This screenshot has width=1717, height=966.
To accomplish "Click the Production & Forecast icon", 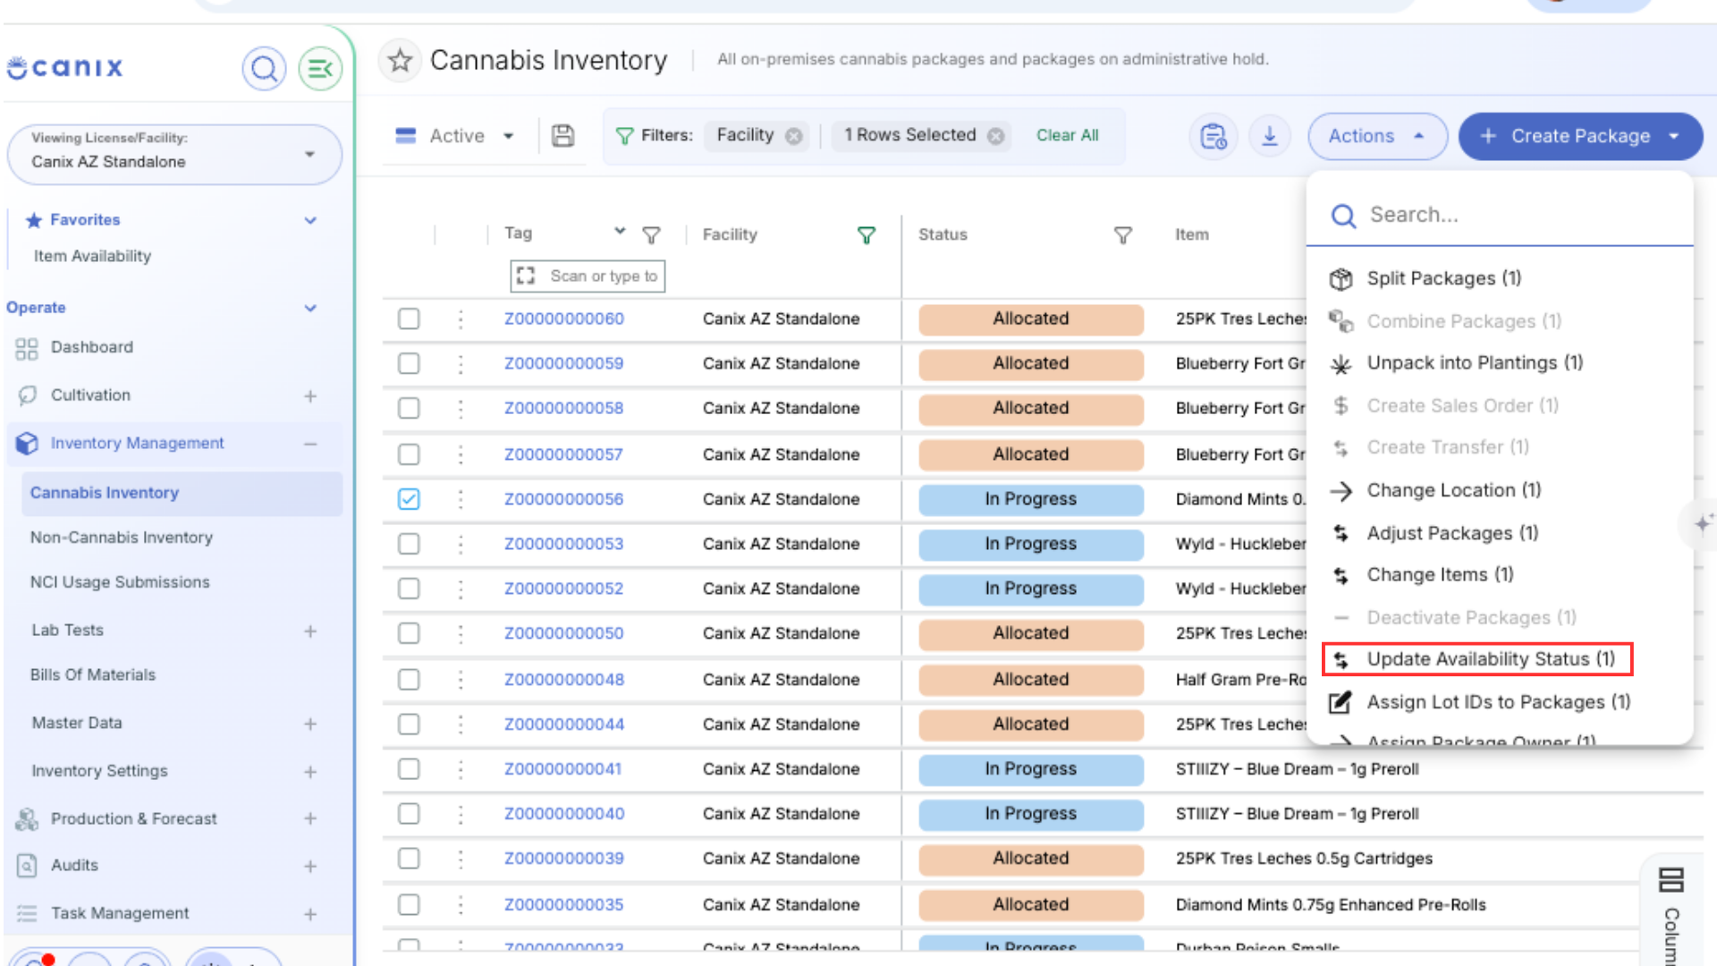I will click(27, 819).
